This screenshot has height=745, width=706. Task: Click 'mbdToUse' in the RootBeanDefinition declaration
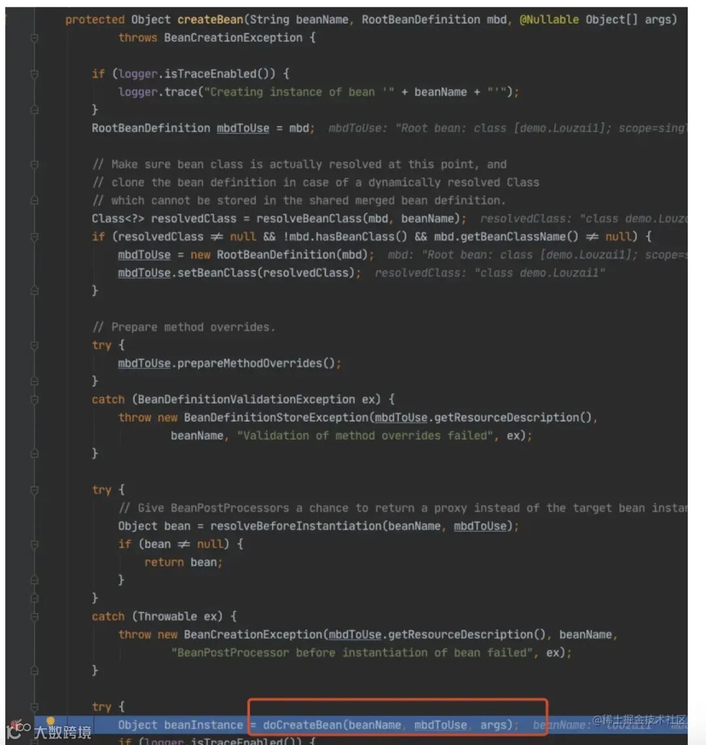[x=243, y=128]
